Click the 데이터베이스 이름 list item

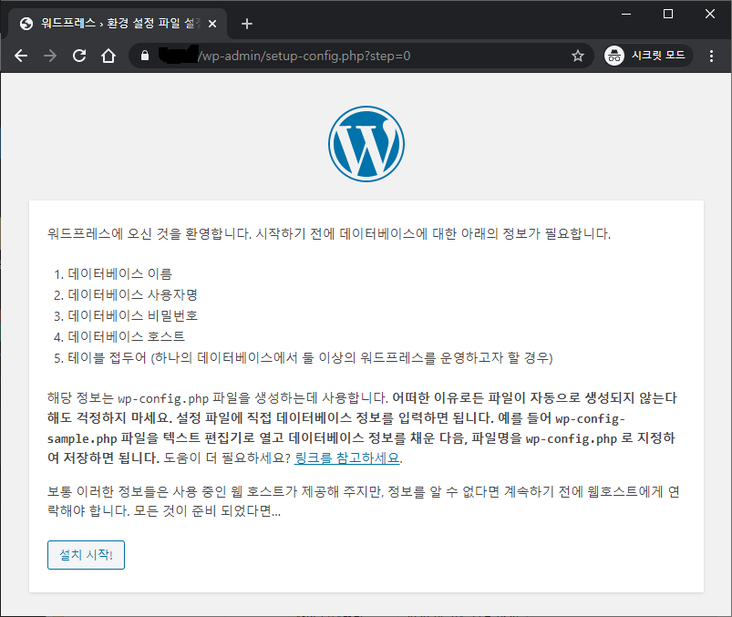pyautogui.click(x=119, y=273)
